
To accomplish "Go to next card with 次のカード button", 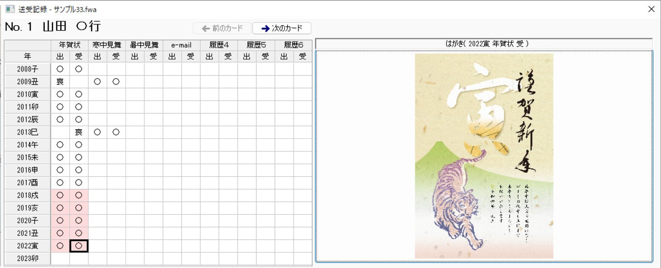I will coord(281,28).
